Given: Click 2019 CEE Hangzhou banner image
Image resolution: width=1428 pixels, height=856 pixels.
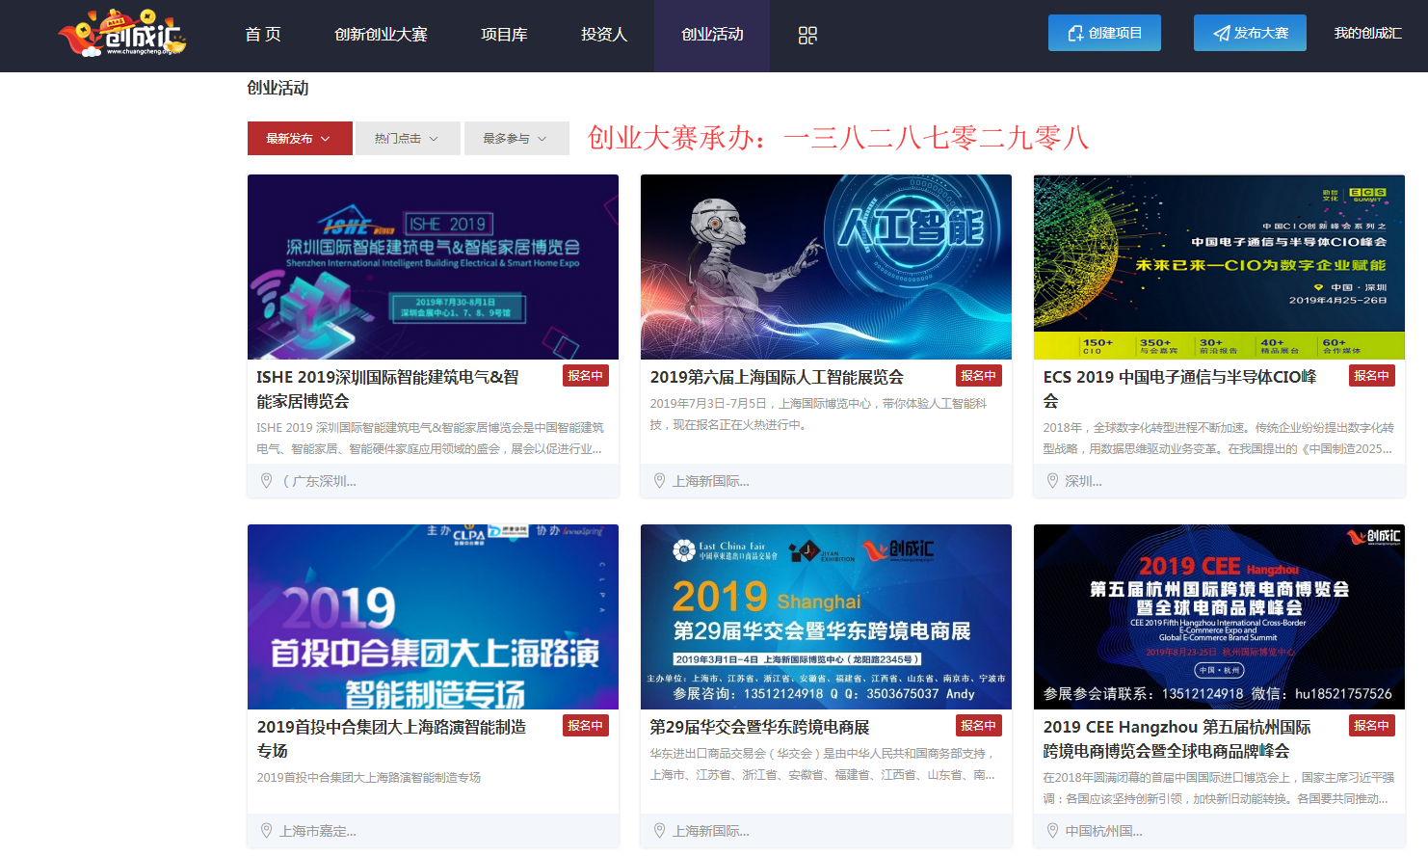Looking at the screenshot, I should point(1219,617).
